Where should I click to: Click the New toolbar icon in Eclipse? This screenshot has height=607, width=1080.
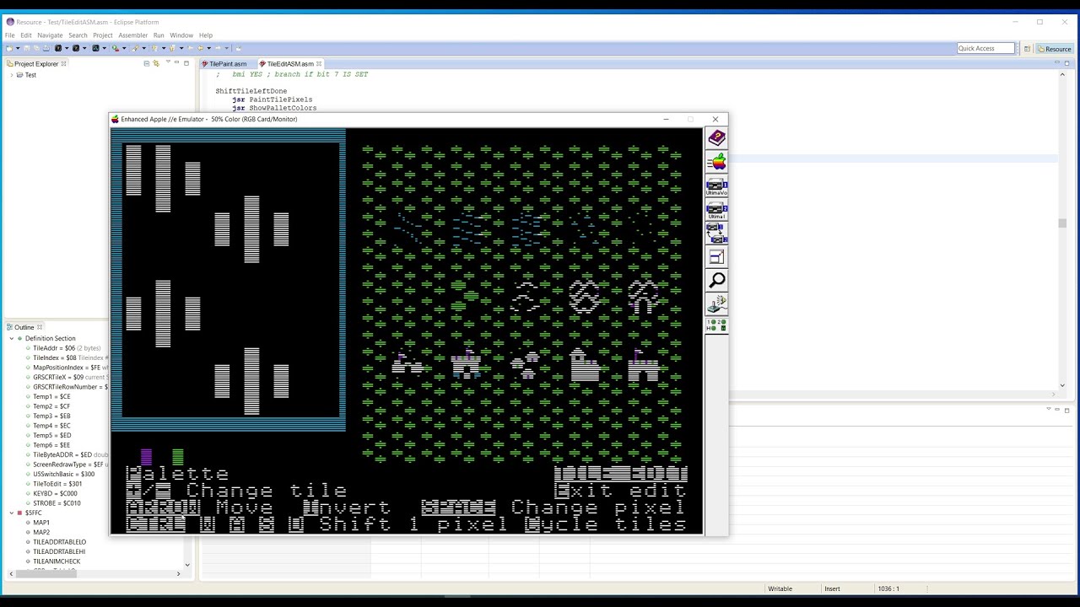pyautogui.click(x=9, y=48)
